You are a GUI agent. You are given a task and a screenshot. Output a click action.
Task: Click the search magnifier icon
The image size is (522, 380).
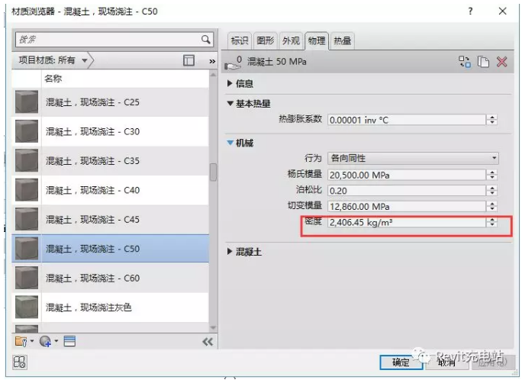[x=206, y=40]
